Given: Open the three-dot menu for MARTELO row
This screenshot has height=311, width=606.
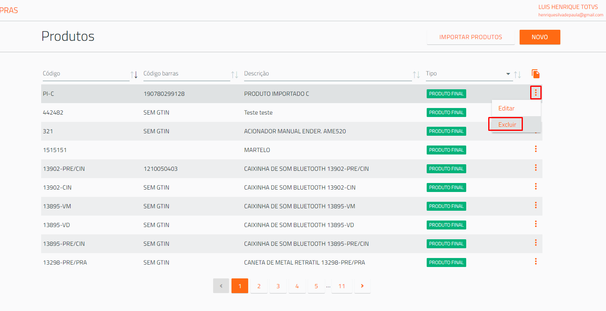Looking at the screenshot, I should pyautogui.click(x=535, y=149).
